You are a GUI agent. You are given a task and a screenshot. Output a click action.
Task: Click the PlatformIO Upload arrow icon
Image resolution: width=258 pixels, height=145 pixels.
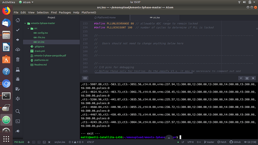pos(18,40)
